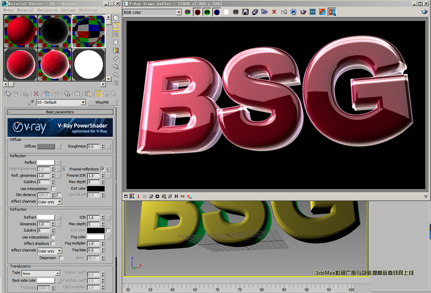
Task: Toggle Show End Result yellow icon
Action: 98,94
